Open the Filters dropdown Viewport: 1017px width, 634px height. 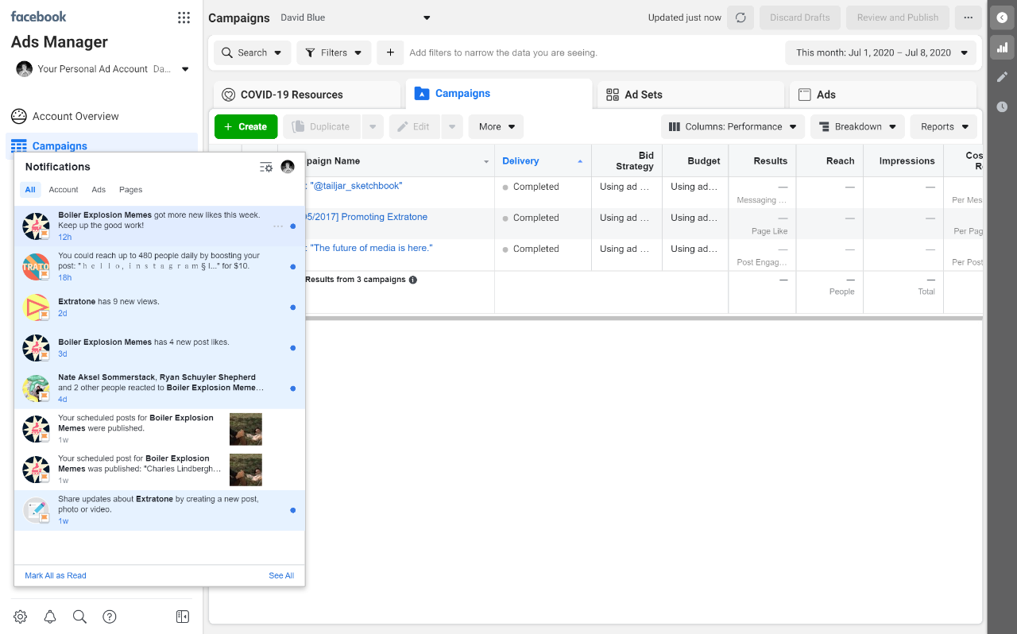tap(334, 53)
